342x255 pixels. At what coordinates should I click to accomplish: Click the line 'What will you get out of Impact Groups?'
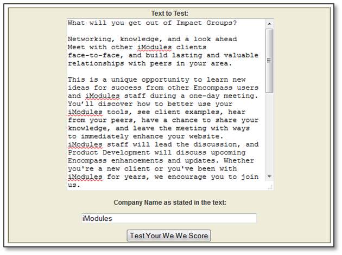(x=152, y=23)
